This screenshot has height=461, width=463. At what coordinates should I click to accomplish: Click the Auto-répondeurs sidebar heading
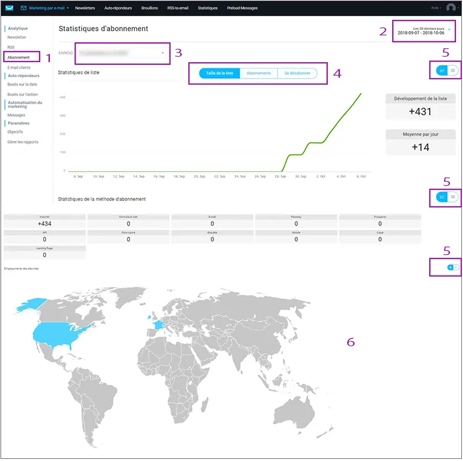tap(24, 76)
